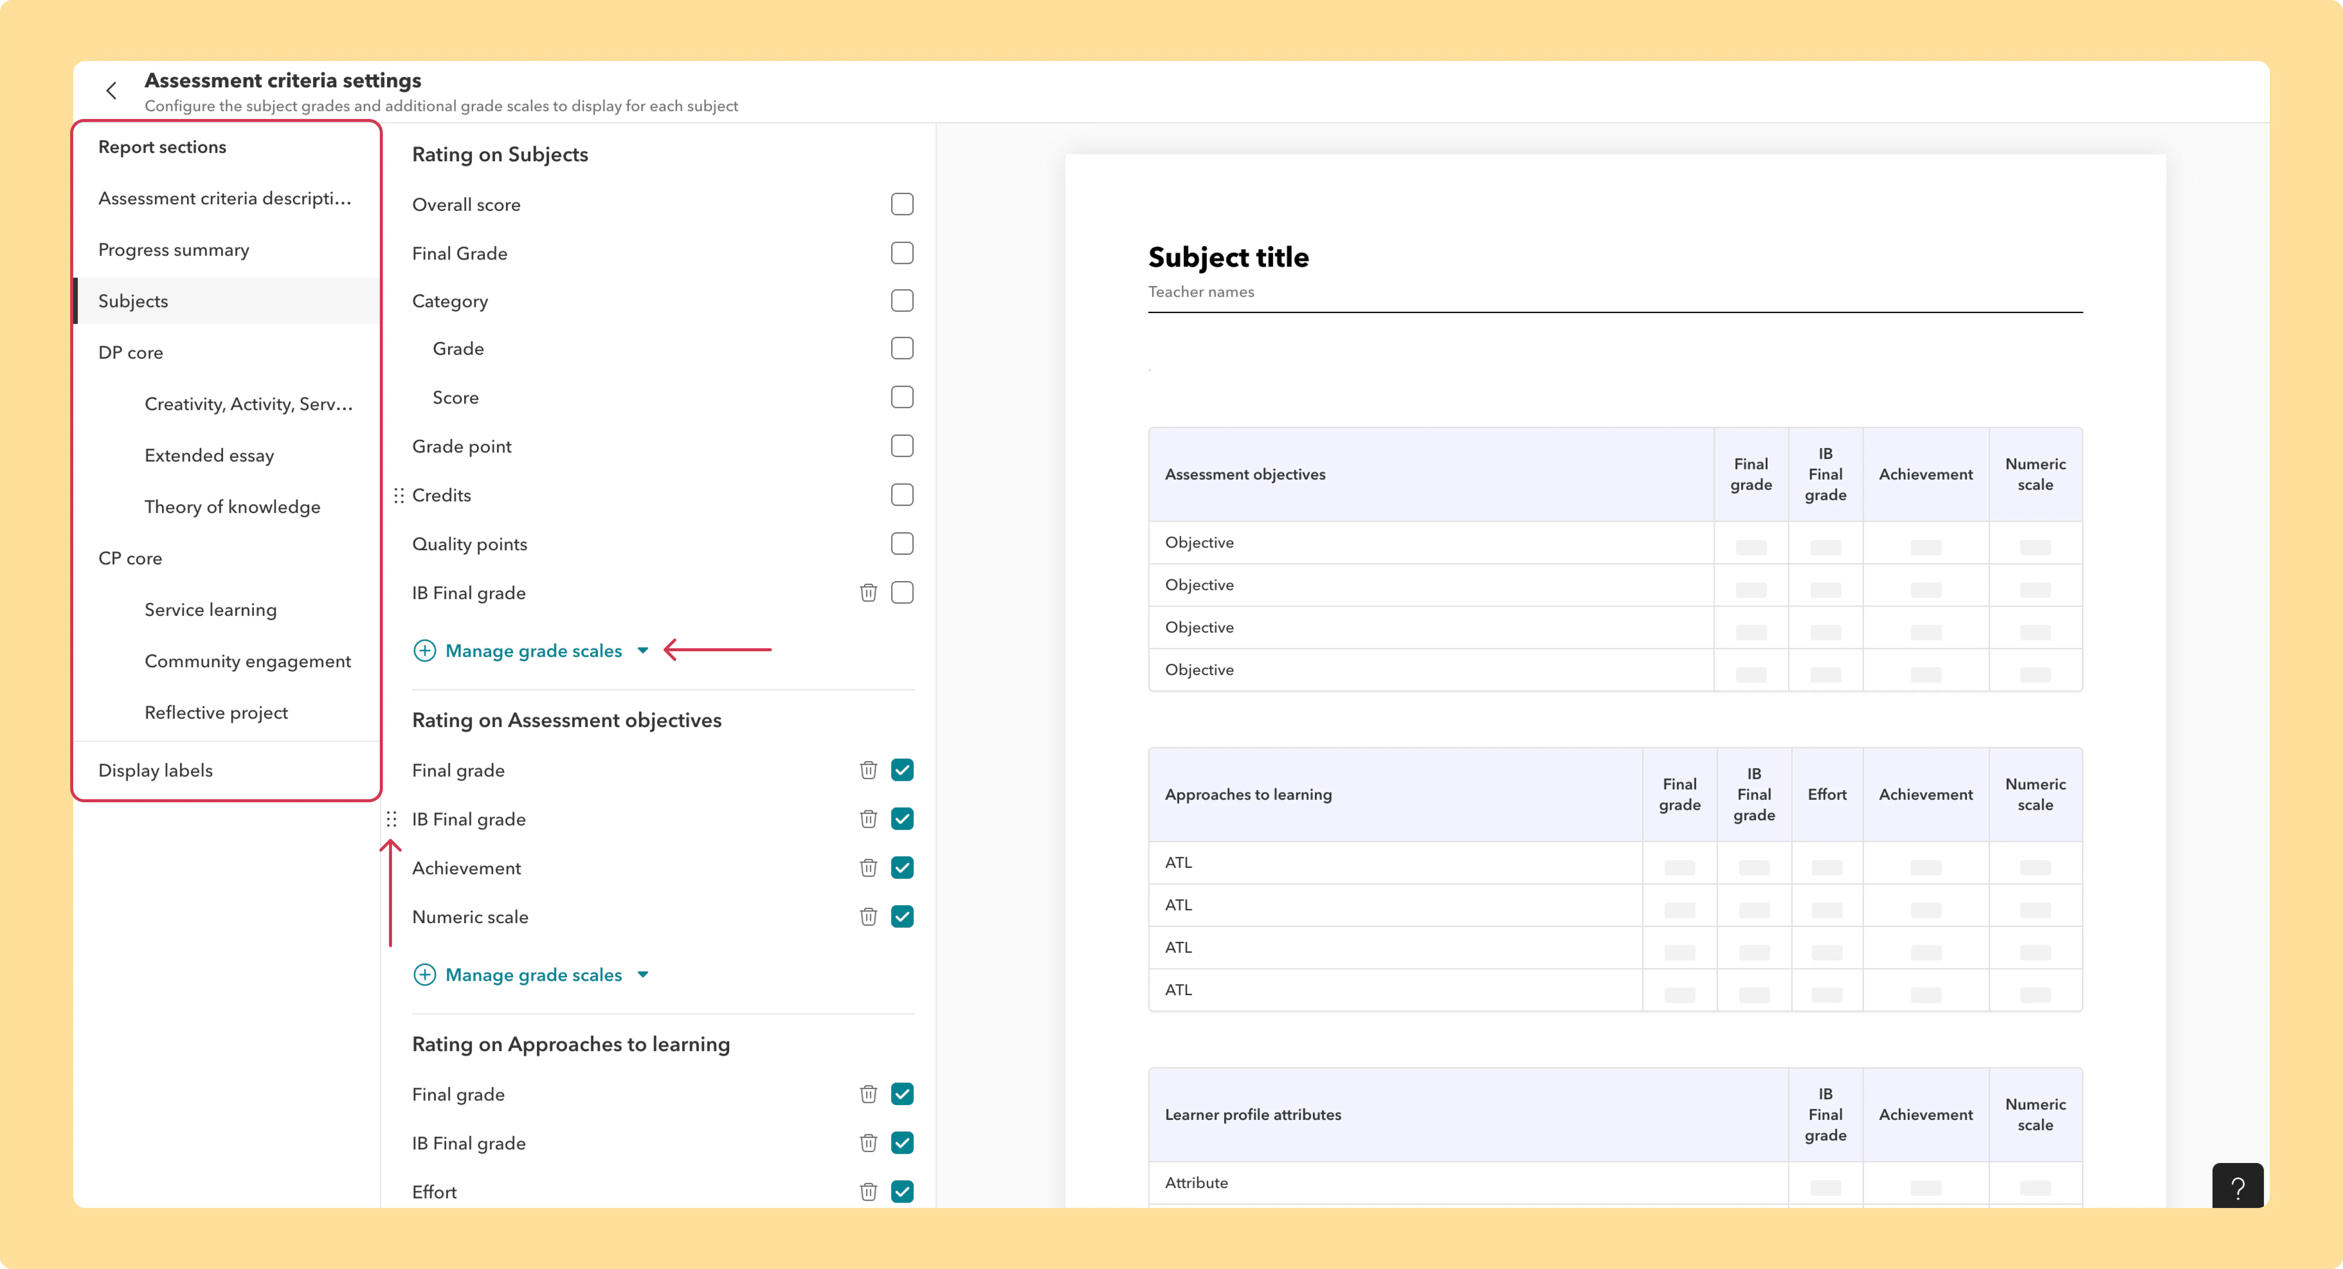Click Manage grade scales link under Assessment objectives

point(534,975)
